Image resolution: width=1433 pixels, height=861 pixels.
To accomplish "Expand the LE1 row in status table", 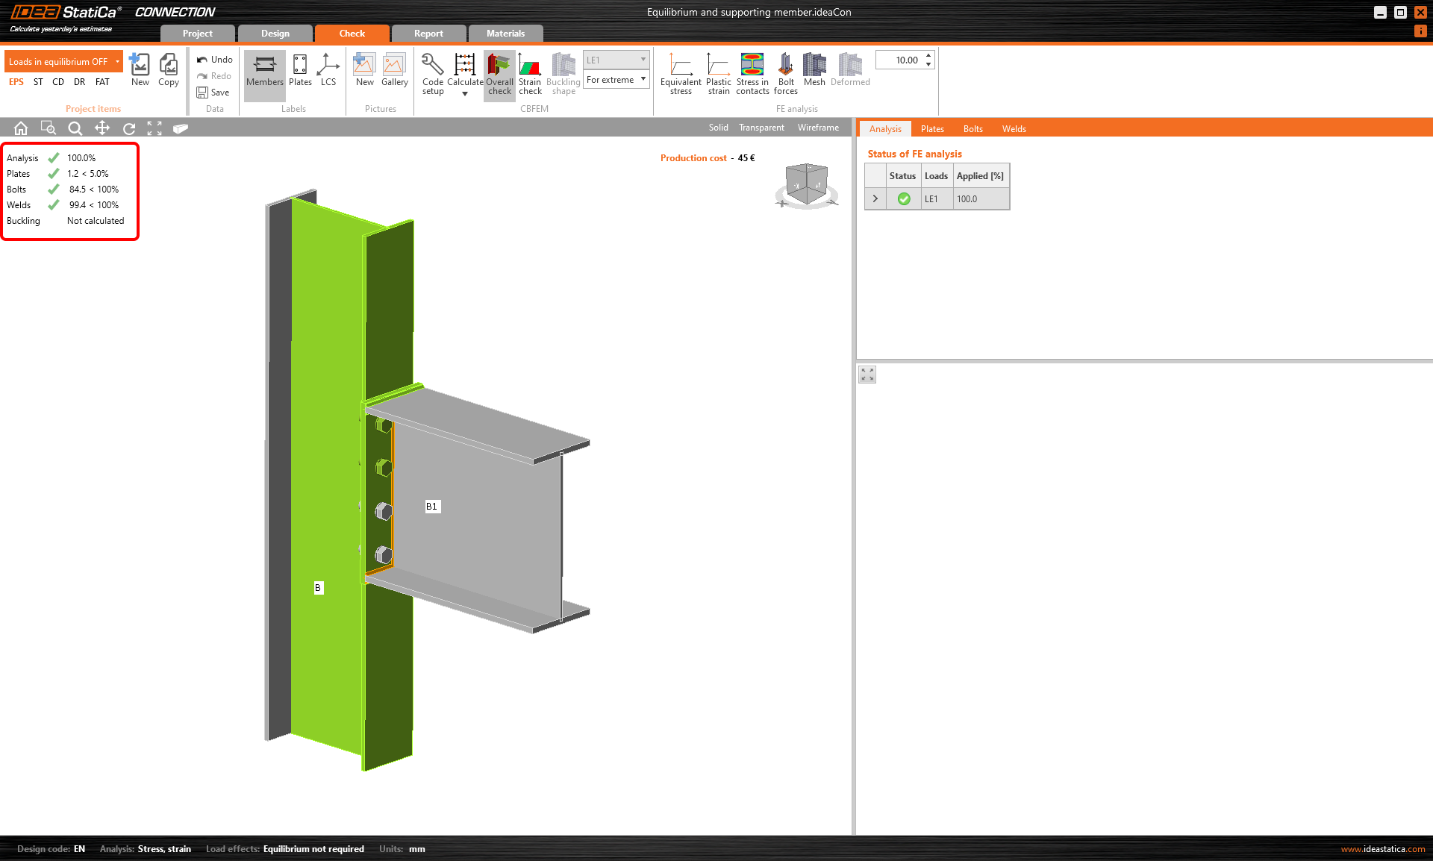I will point(875,199).
